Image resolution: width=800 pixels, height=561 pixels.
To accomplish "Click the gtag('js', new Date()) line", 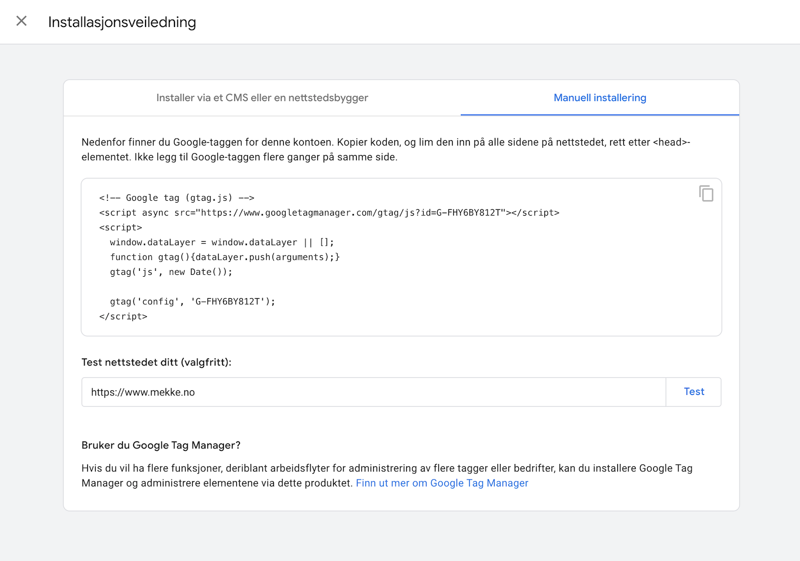I will point(171,272).
